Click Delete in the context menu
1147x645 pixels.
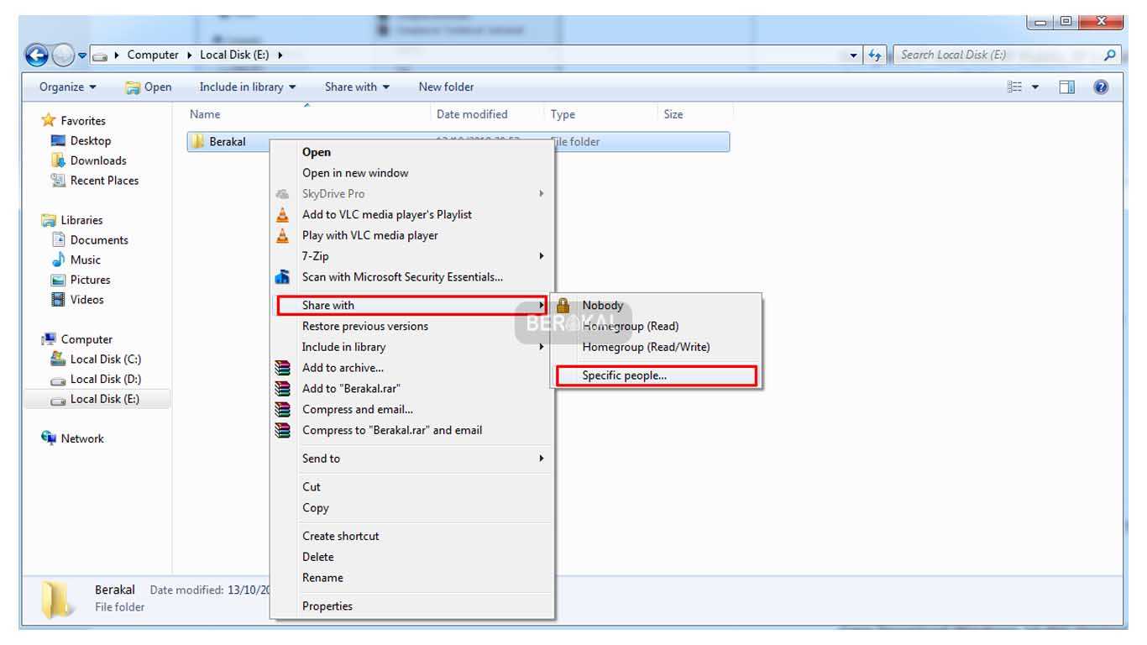point(412,557)
